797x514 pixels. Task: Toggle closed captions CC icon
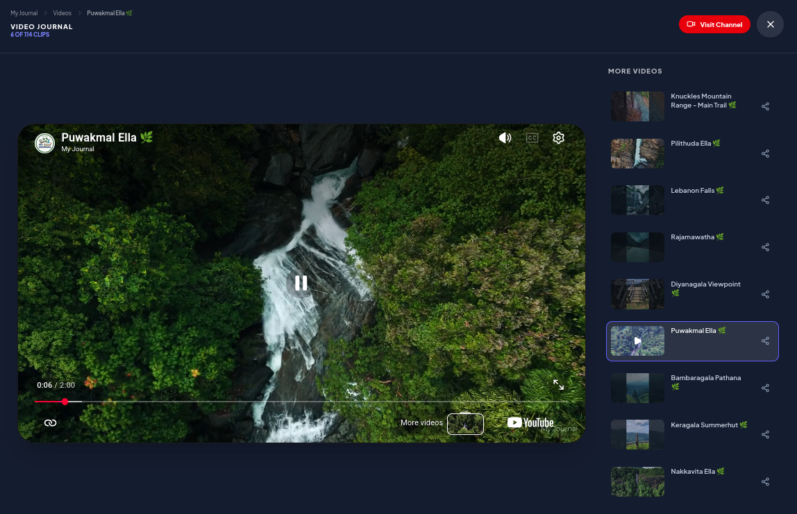tap(532, 137)
